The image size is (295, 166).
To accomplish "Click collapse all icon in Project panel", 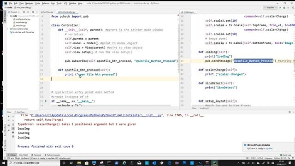I will pyautogui.click(x=28, y=12).
